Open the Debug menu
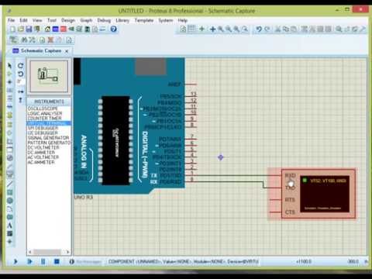 [104, 20]
